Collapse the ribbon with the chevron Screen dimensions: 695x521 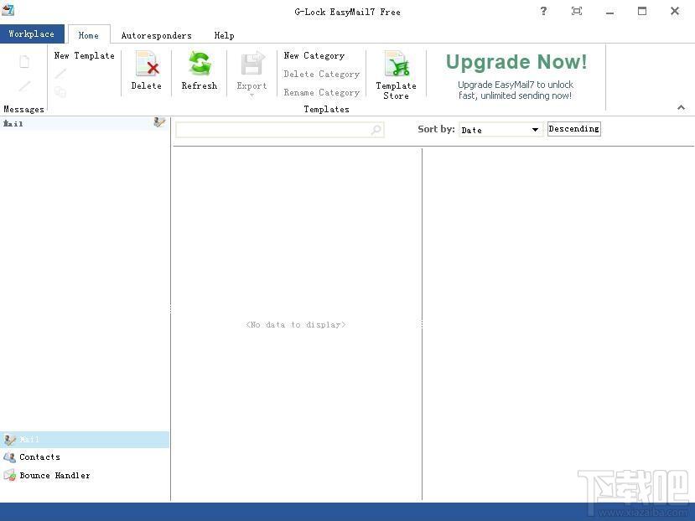(x=681, y=108)
